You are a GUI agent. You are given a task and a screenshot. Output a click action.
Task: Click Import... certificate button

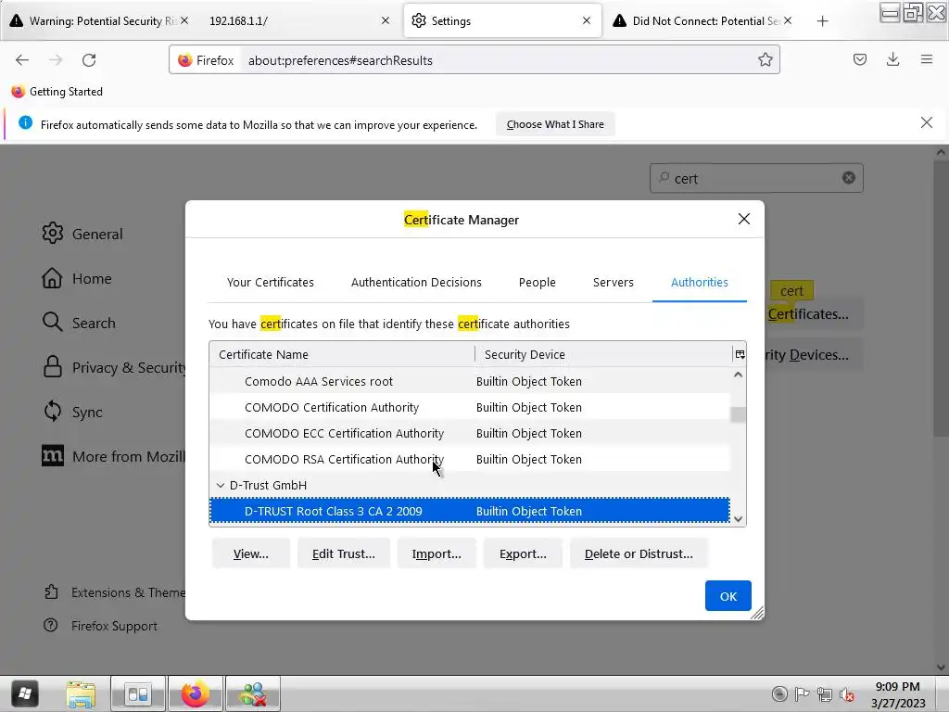click(x=437, y=554)
